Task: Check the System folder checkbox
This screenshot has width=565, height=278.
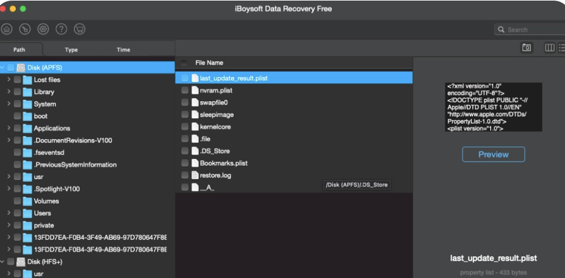Action: [x=17, y=104]
